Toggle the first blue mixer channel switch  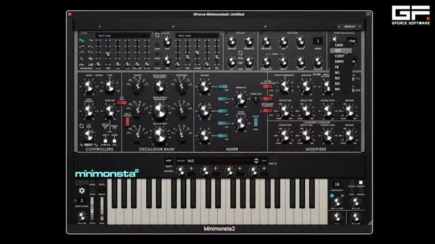pos(223,87)
